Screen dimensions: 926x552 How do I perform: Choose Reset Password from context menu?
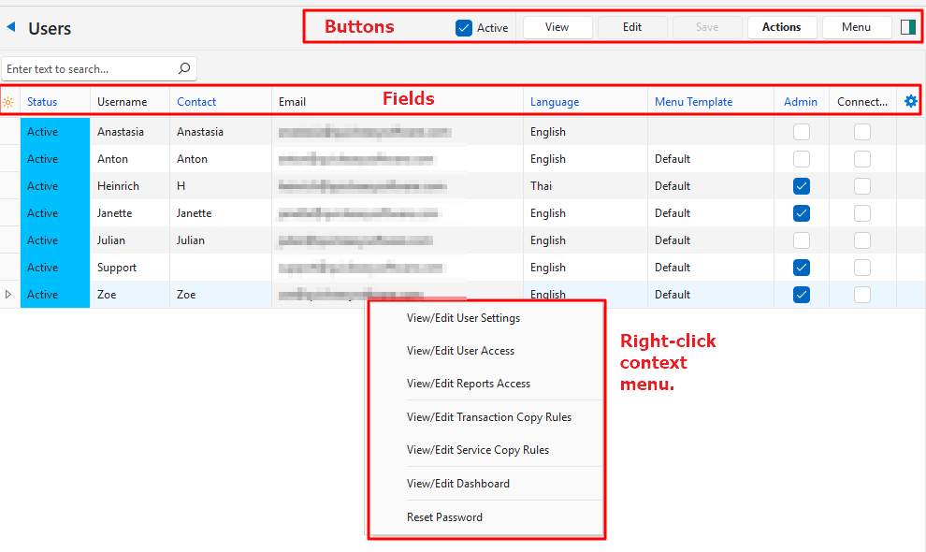(x=444, y=517)
